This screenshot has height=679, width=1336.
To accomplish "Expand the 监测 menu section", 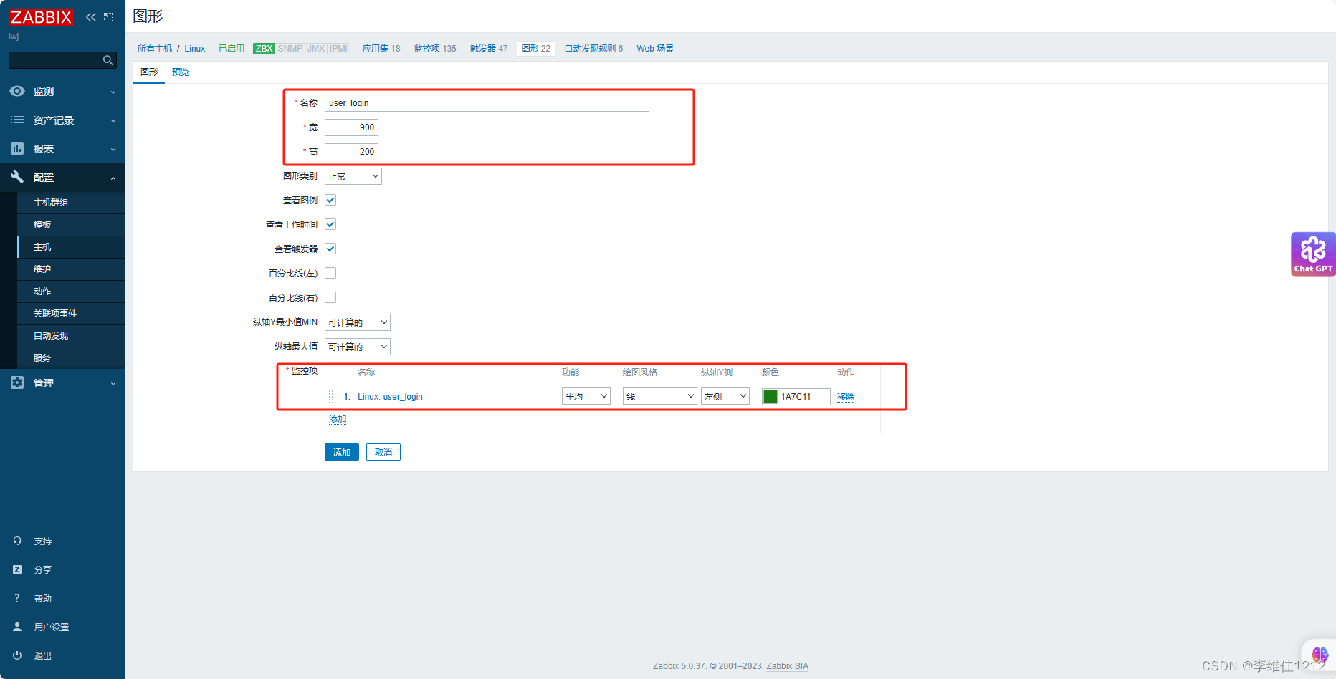I will tap(113, 92).
